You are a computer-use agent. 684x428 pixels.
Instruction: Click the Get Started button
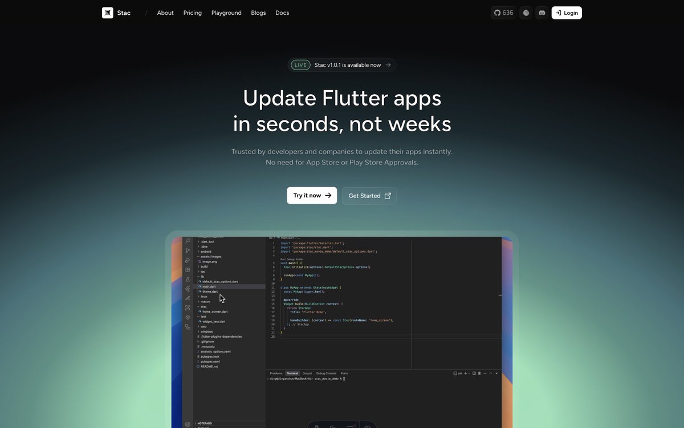(x=369, y=196)
